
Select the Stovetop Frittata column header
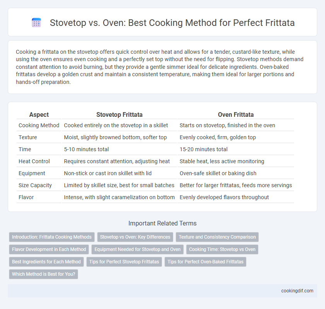click(x=120, y=114)
